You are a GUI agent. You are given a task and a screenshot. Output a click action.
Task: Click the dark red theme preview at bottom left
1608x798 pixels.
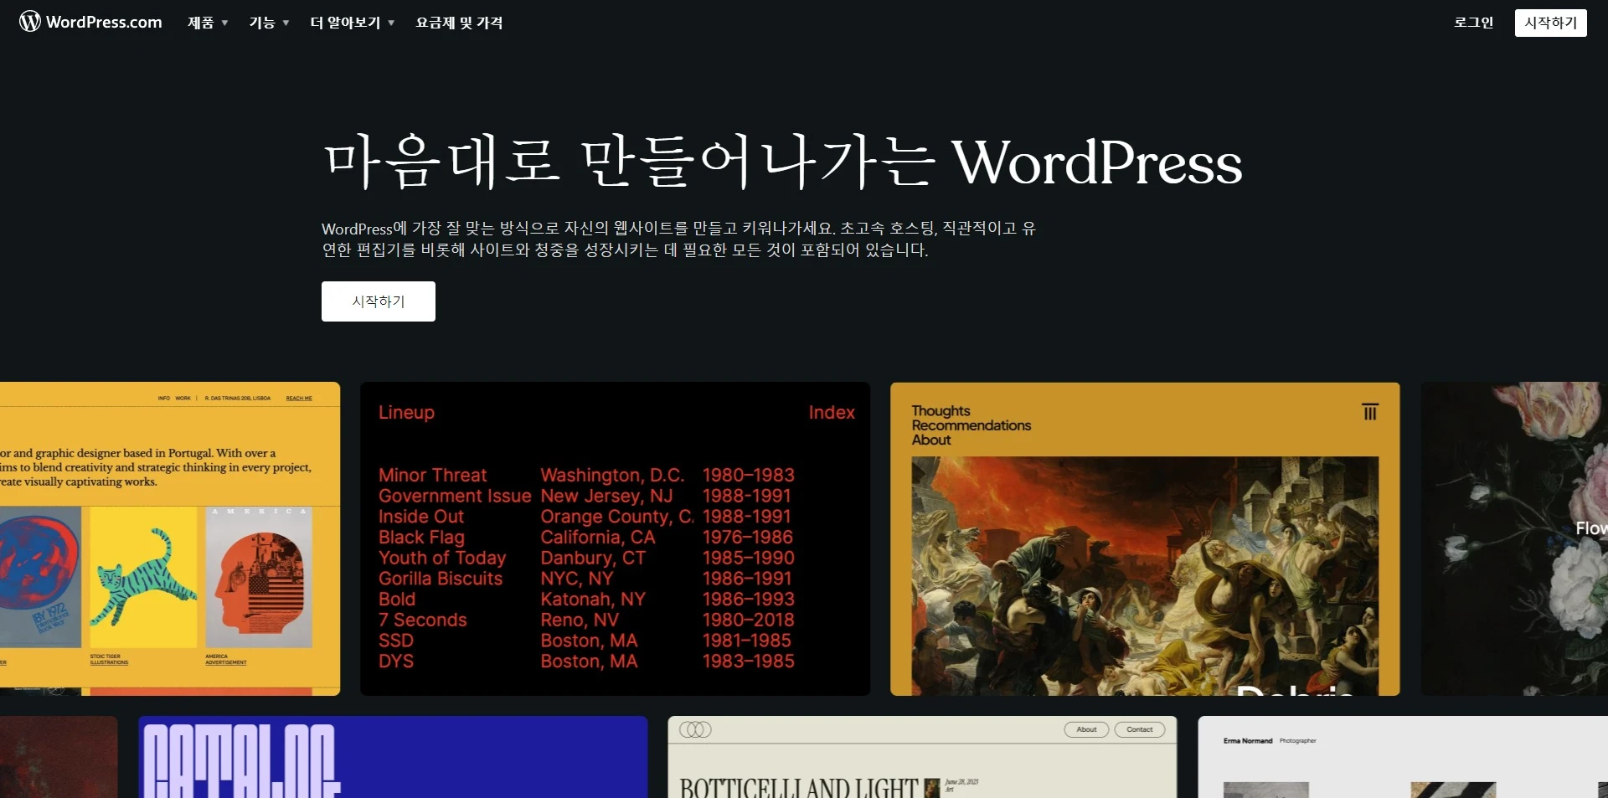click(59, 757)
